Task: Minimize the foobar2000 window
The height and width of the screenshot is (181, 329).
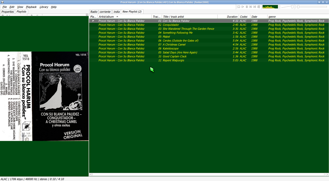Action: [327, 2]
